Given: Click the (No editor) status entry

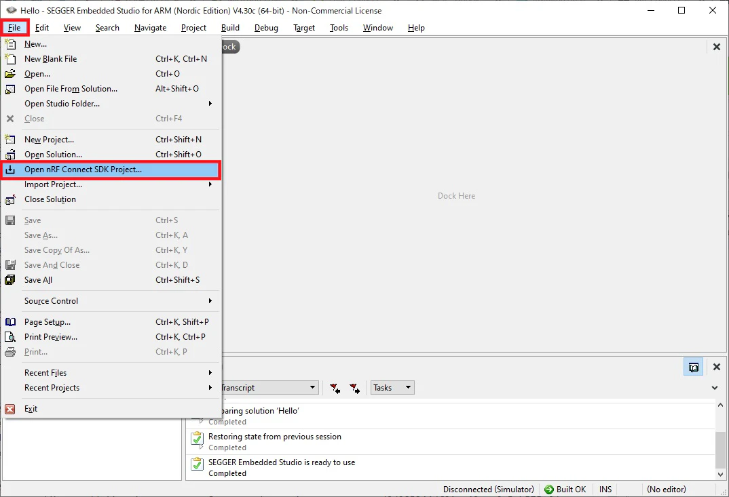Looking at the screenshot, I should pos(667,489).
